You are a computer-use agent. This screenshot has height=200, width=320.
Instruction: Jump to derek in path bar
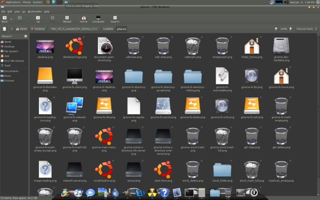(x=21, y=29)
